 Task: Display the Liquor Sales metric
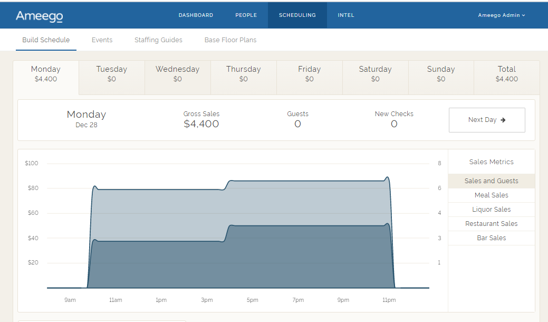[x=491, y=210]
